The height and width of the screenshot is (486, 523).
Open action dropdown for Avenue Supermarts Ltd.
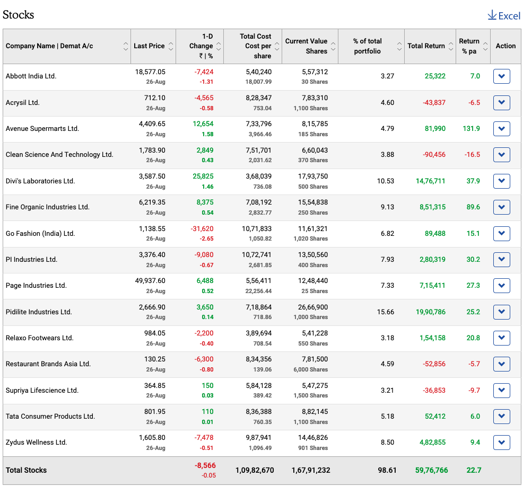pyautogui.click(x=501, y=129)
